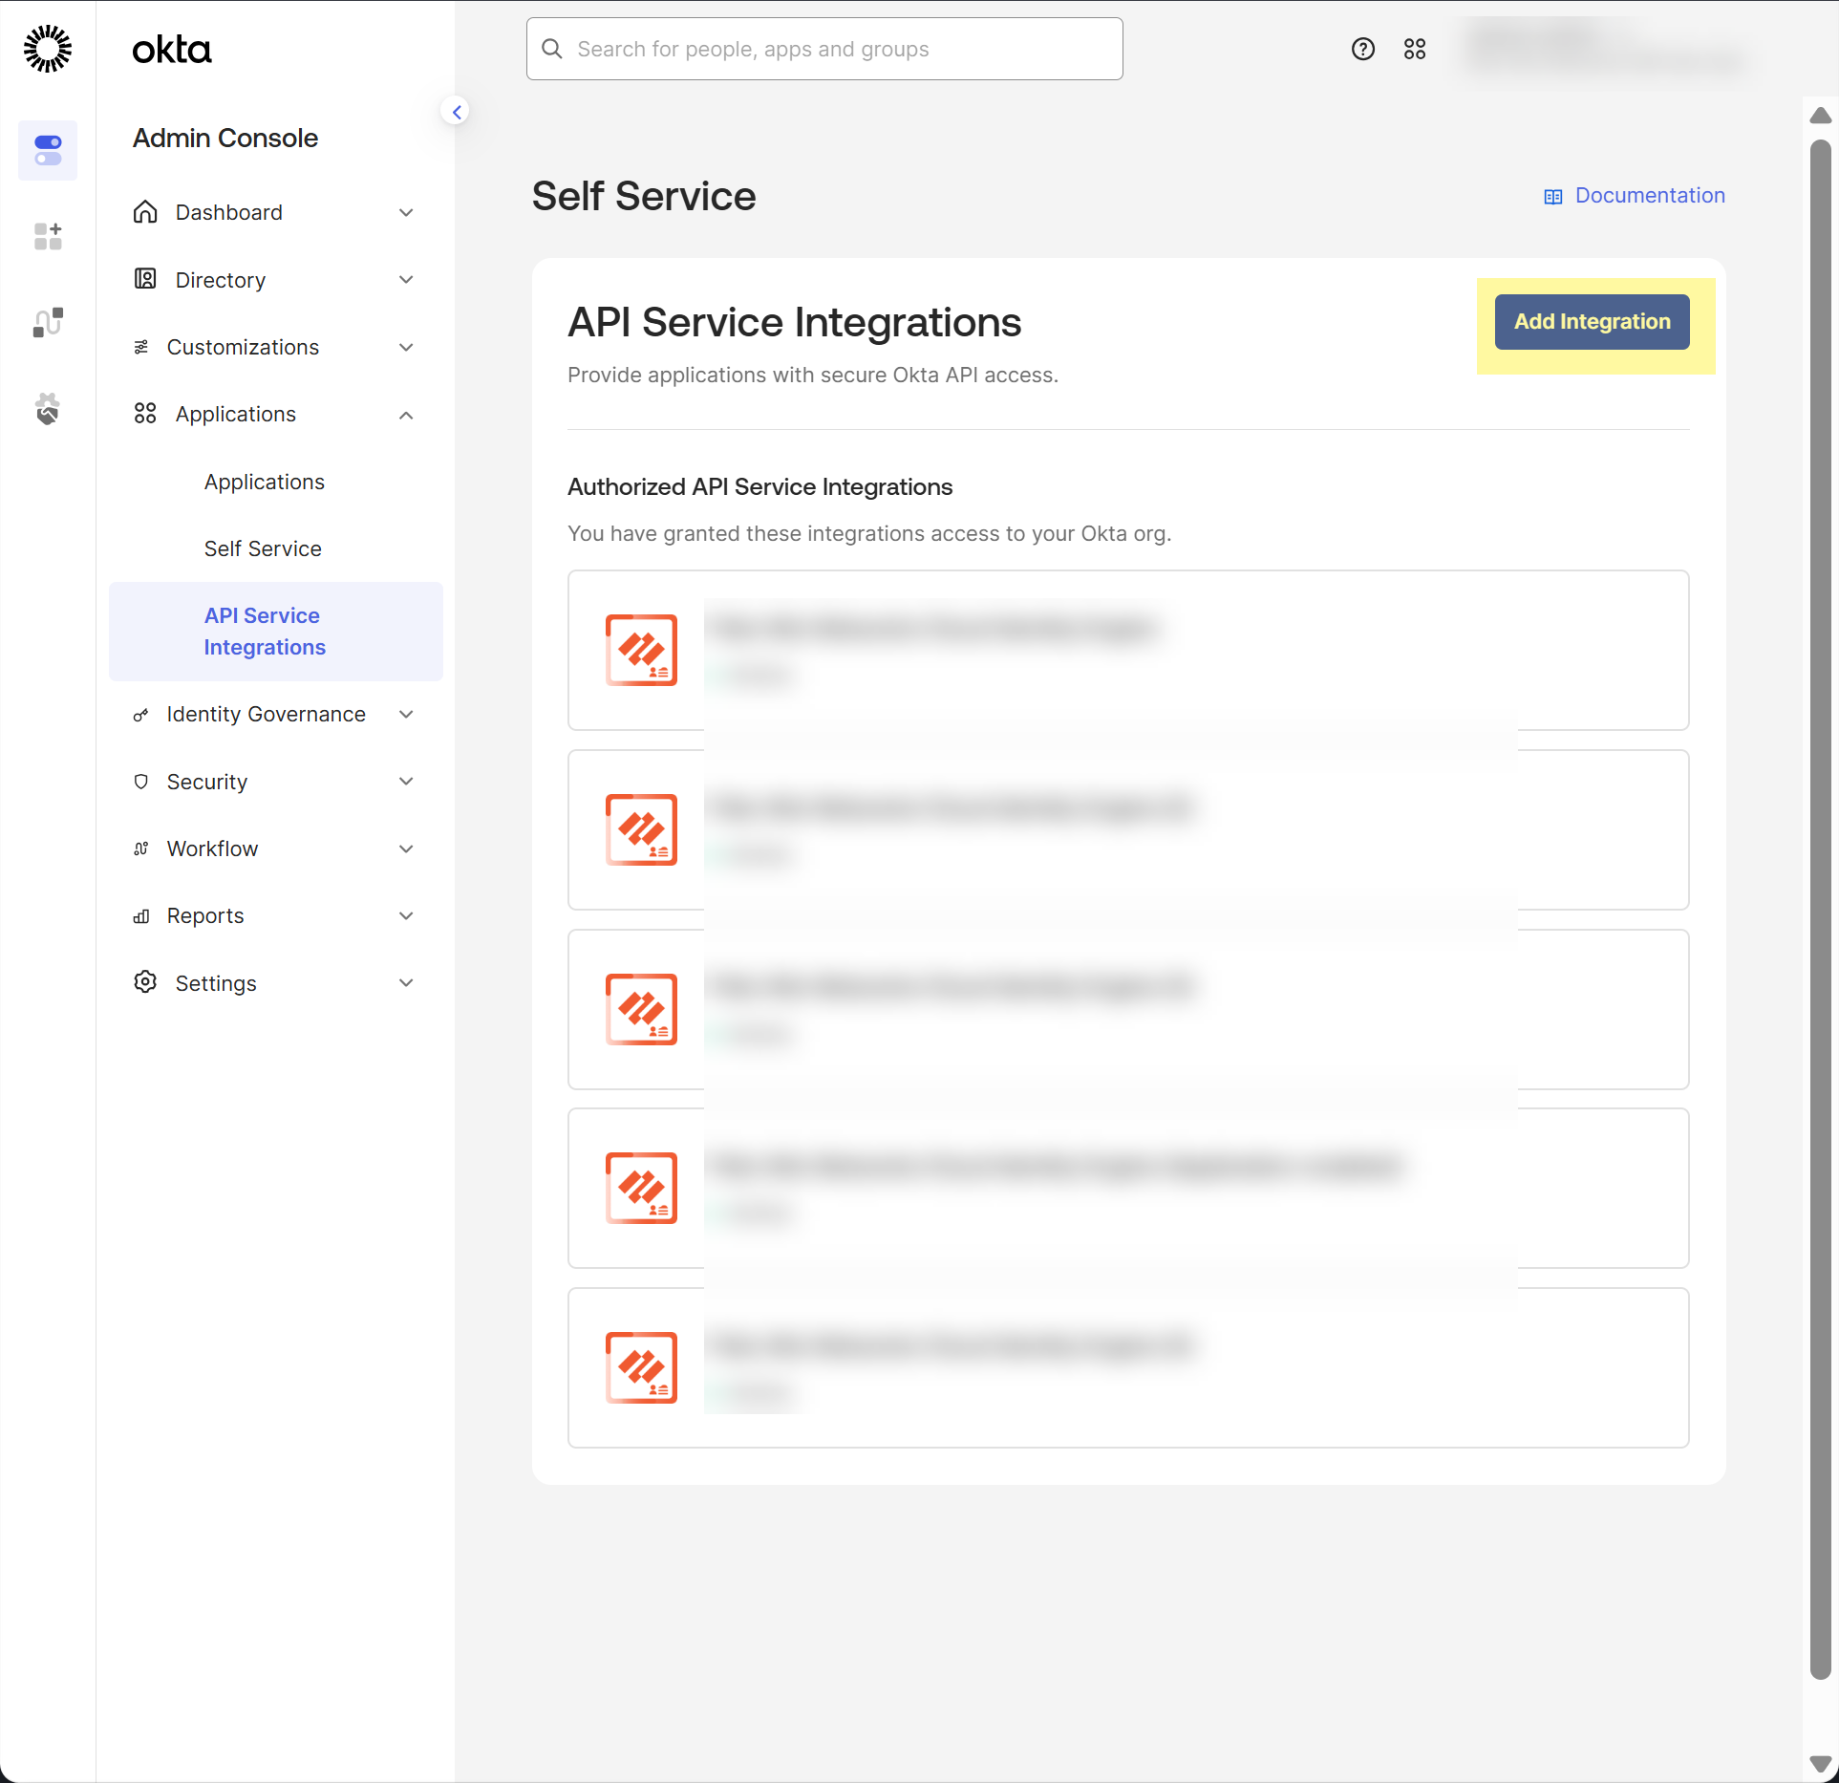The height and width of the screenshot is (1783, 1839).
Task: Expand the Security menu
Action: point(207,782)
